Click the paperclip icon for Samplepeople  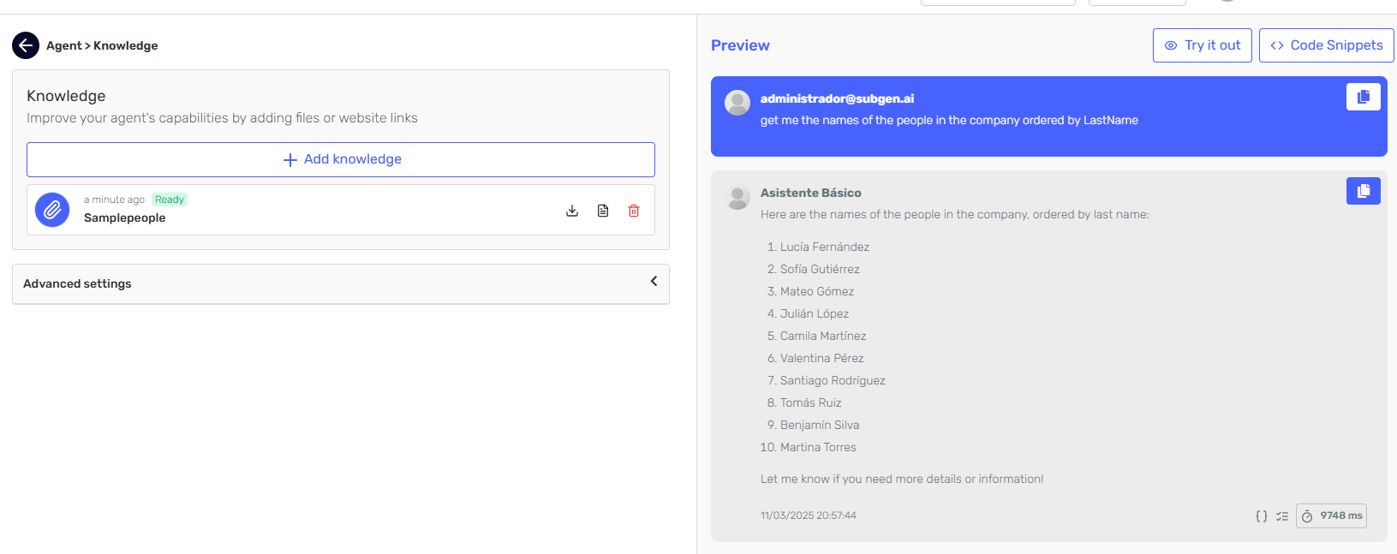coord(52,210)
